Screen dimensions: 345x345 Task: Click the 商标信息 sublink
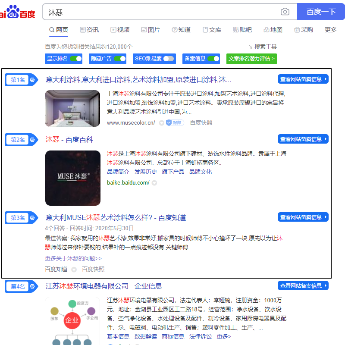173,336
